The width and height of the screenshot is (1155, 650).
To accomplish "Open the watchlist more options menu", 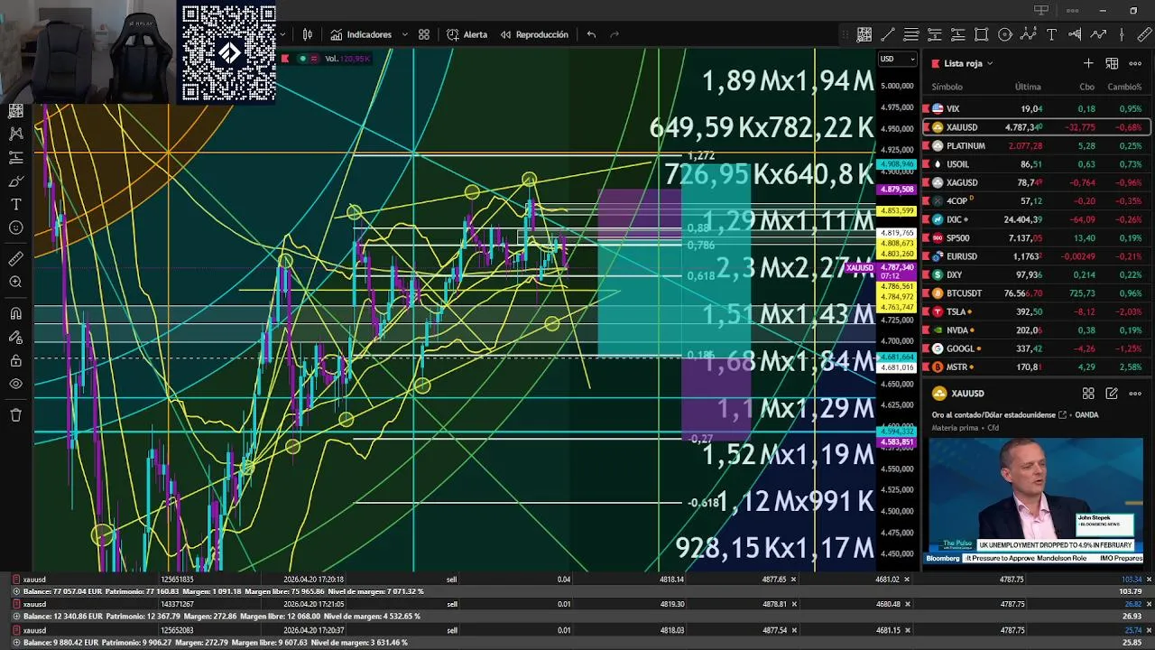I will 1135,63.
